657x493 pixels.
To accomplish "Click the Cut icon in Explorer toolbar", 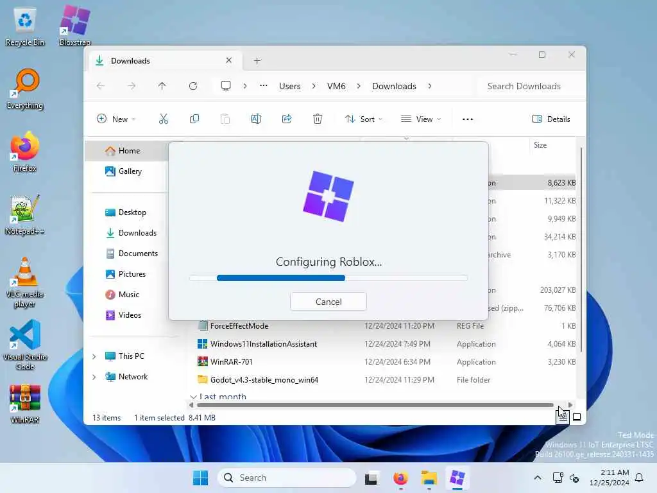I will [x=164, y=119].
